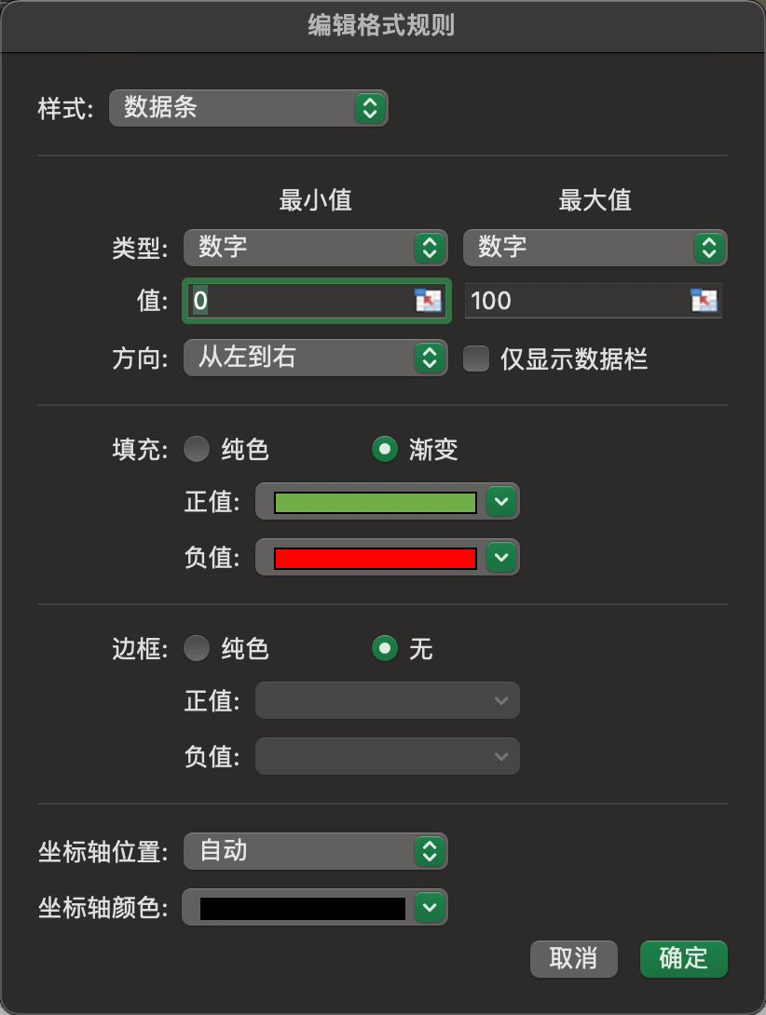Open the positive value fill color arrow

click(502, 502)
